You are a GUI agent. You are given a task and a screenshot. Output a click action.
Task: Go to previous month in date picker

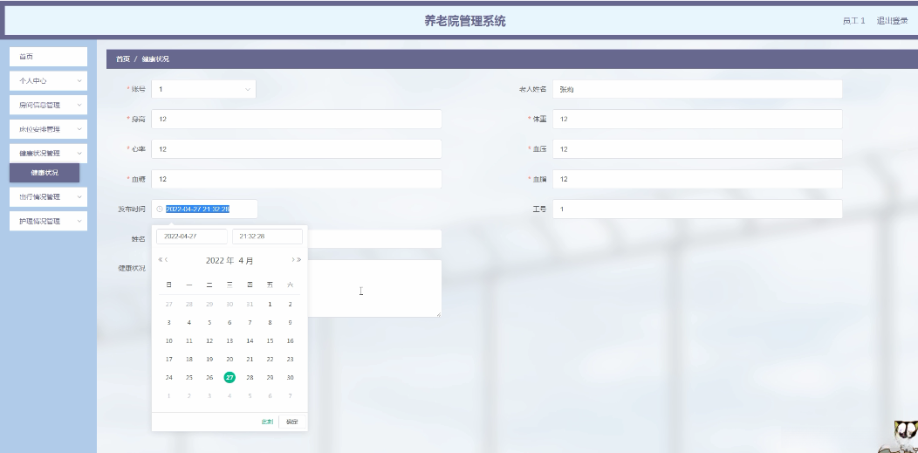tap(167, 260)
